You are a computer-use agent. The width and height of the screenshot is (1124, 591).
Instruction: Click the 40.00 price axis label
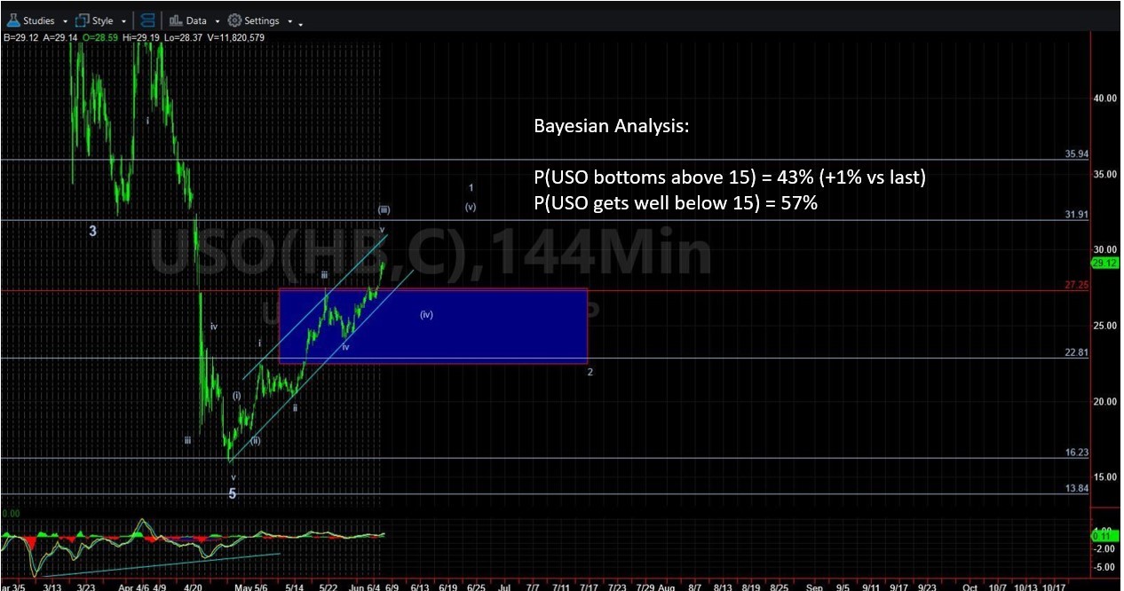coord(1106,98)
